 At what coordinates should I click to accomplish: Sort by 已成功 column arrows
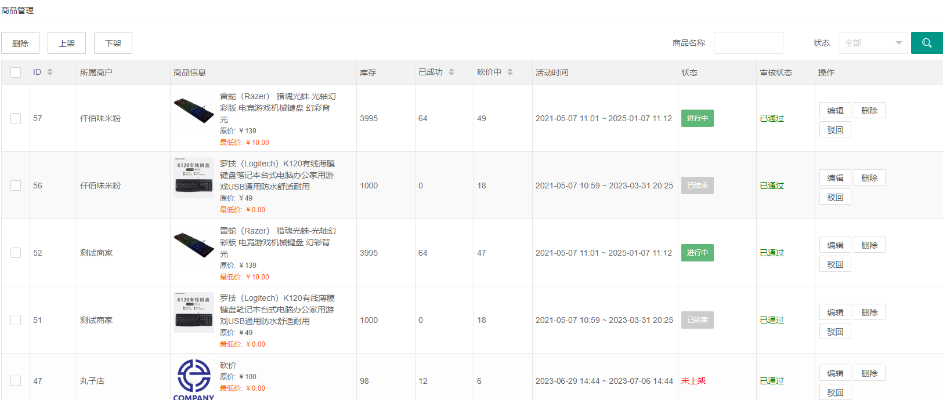451,72
